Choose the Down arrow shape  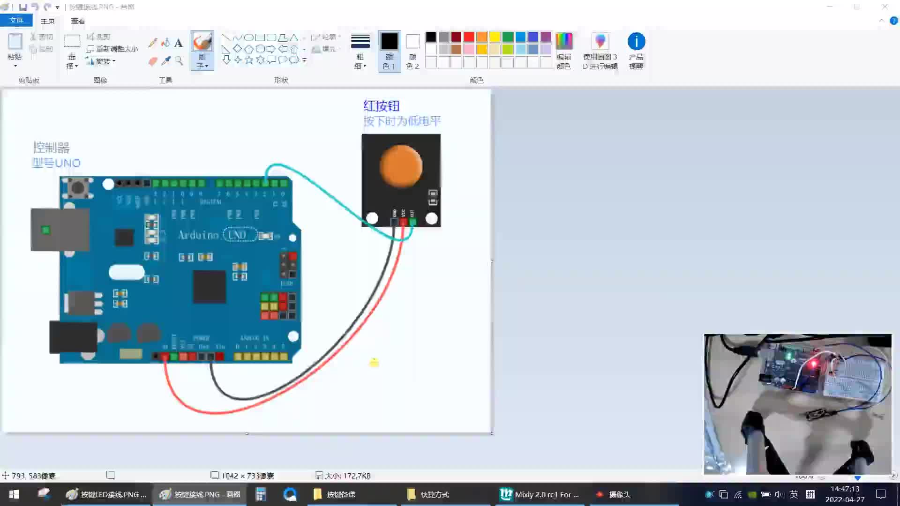coord(226,60)
